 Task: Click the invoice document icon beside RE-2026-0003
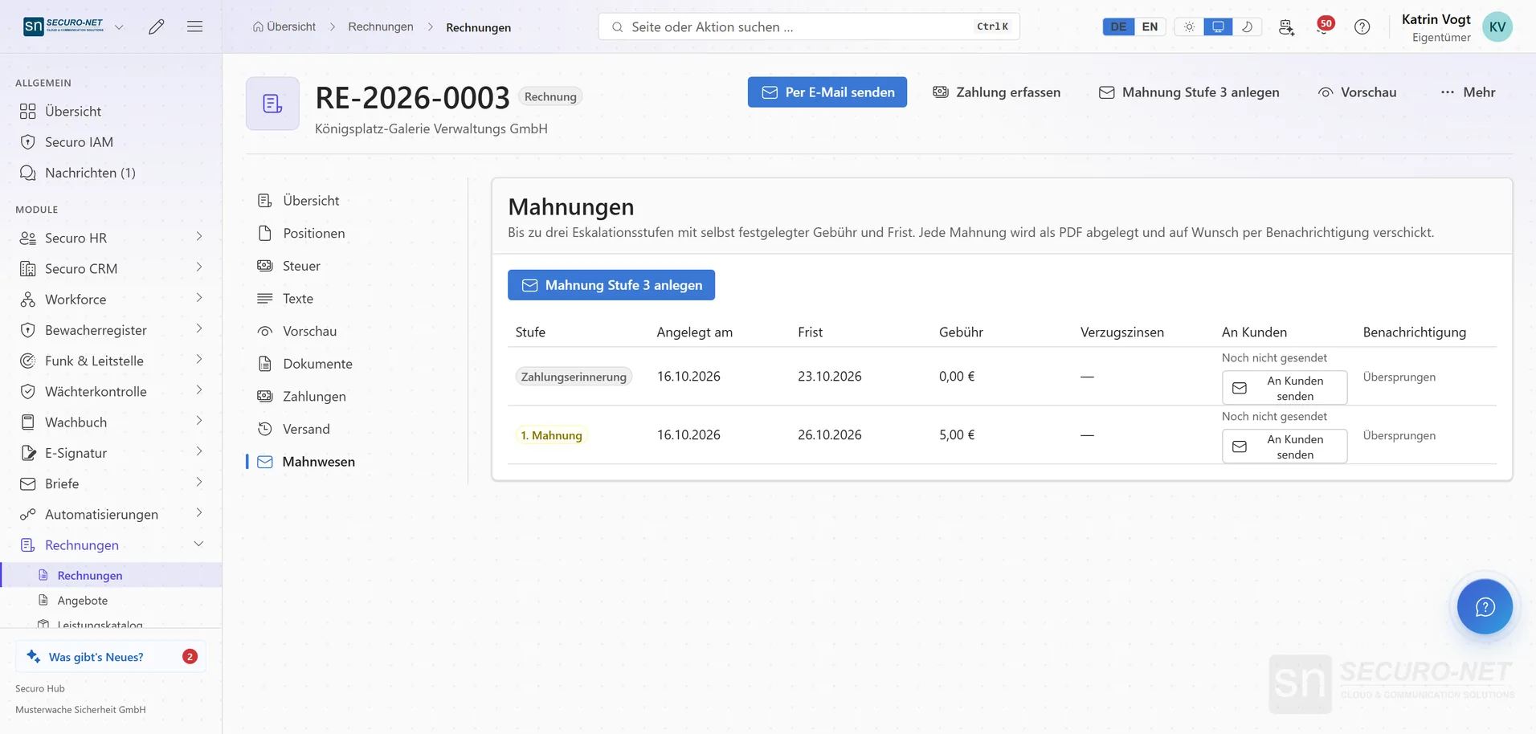pyautogui.click(x=272, y=104)
